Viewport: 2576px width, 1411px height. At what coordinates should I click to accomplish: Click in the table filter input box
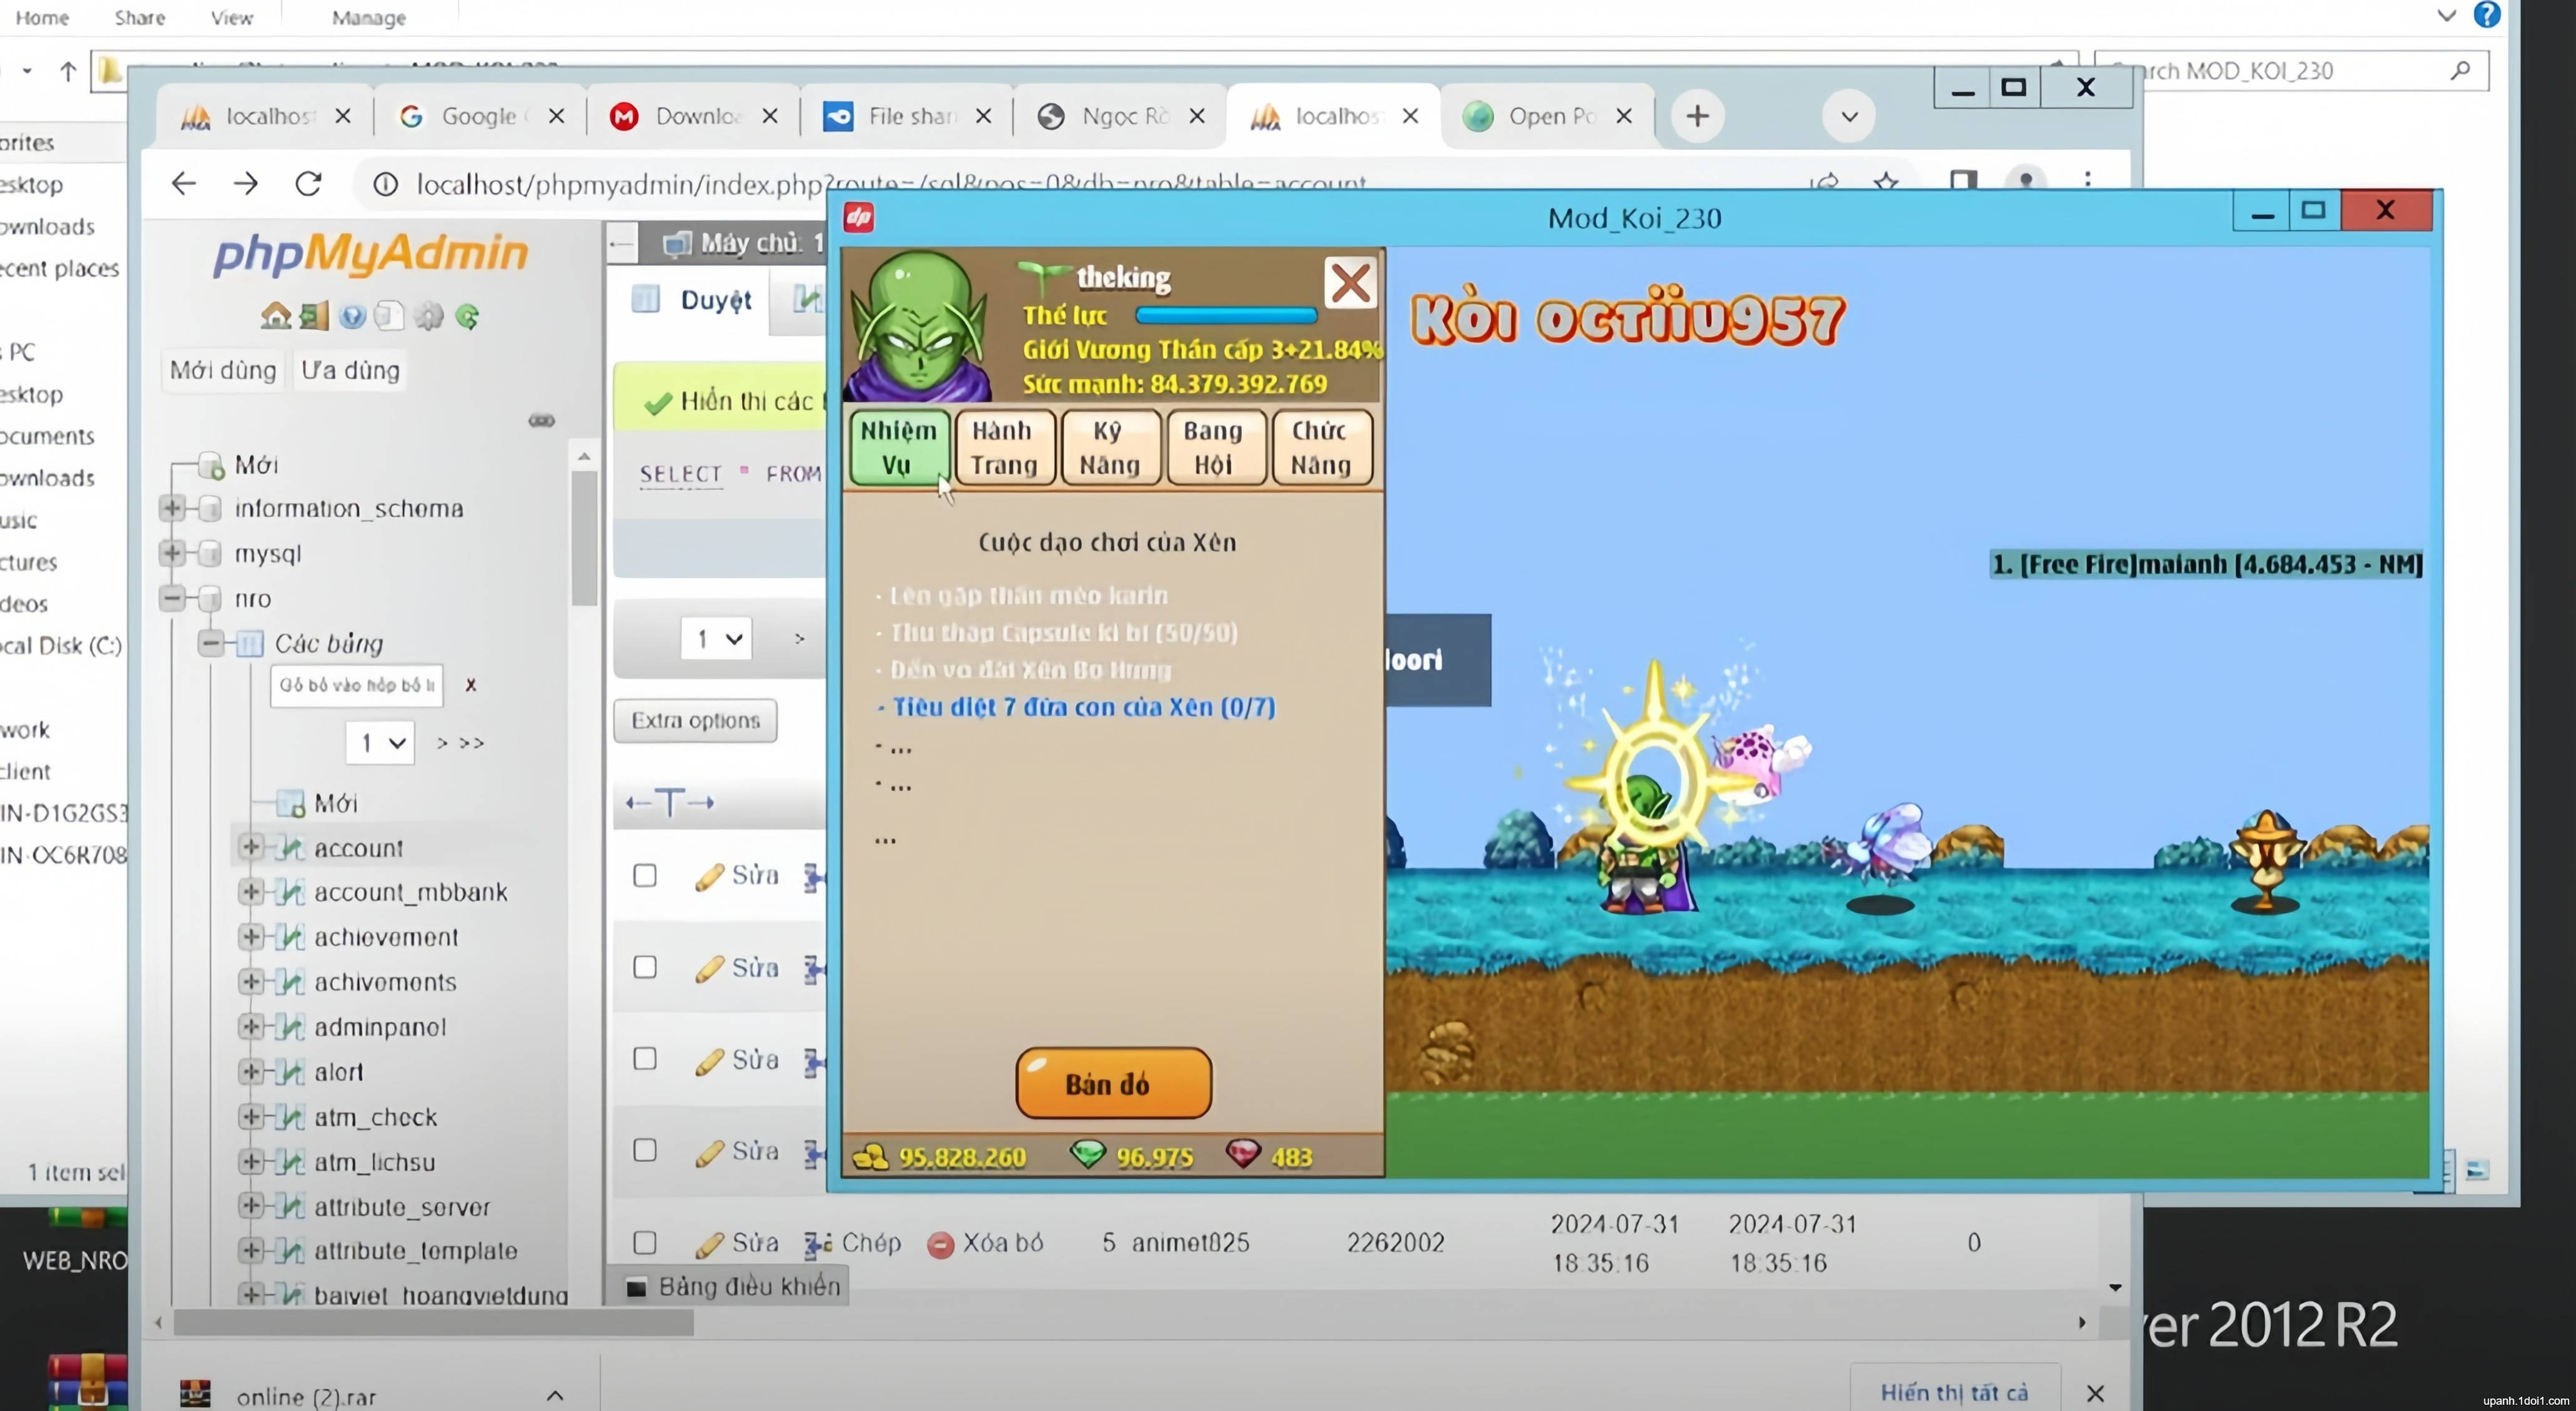[356, 686]
